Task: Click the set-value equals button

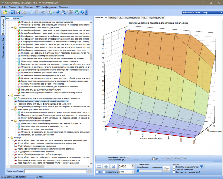Action: click(99, 167)
